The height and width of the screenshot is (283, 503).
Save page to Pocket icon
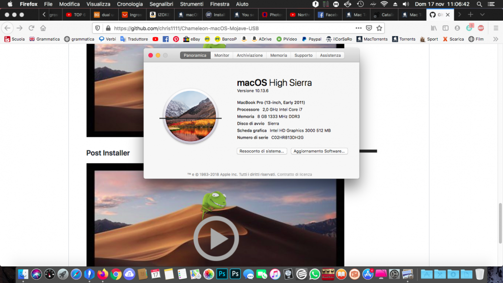(x=369, y=28)
